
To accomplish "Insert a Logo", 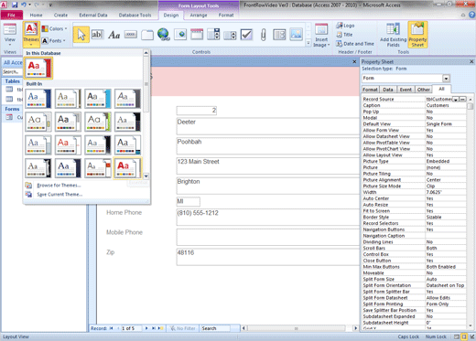I will click(345, 26).
